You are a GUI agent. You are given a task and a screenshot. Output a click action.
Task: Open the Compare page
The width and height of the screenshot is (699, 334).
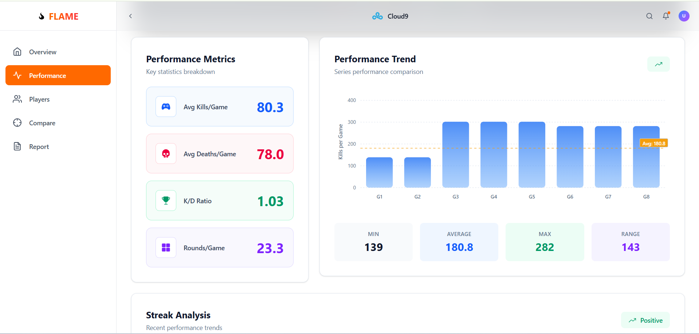tap(58, 123)
